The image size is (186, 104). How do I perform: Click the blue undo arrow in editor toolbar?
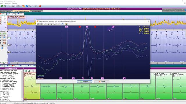[x=62, y=24]
